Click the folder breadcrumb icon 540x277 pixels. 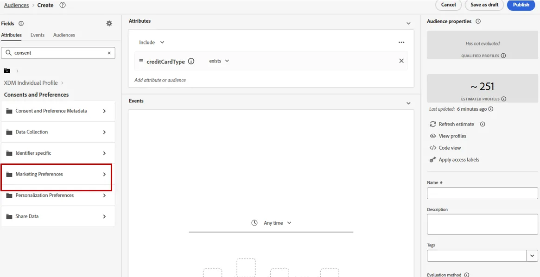[x=7, y=70]
